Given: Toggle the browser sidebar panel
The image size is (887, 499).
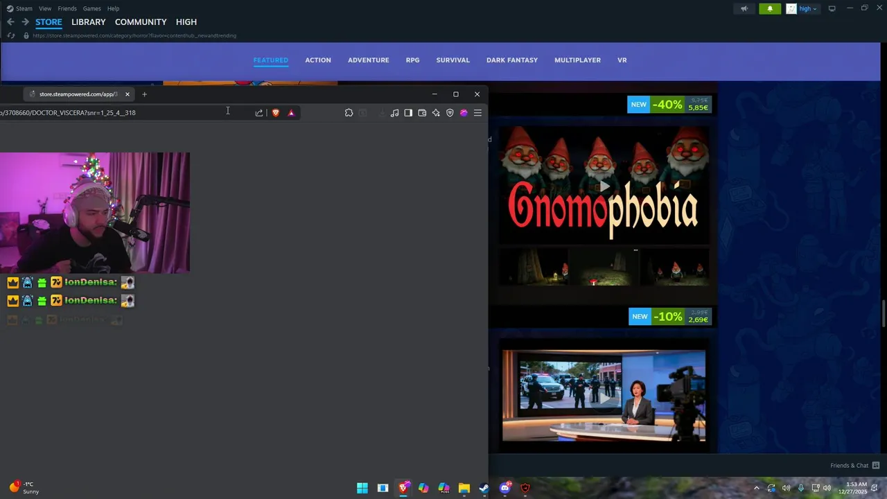Looking at the screenshot, I should pyautogui.click(x=408, y=113).
